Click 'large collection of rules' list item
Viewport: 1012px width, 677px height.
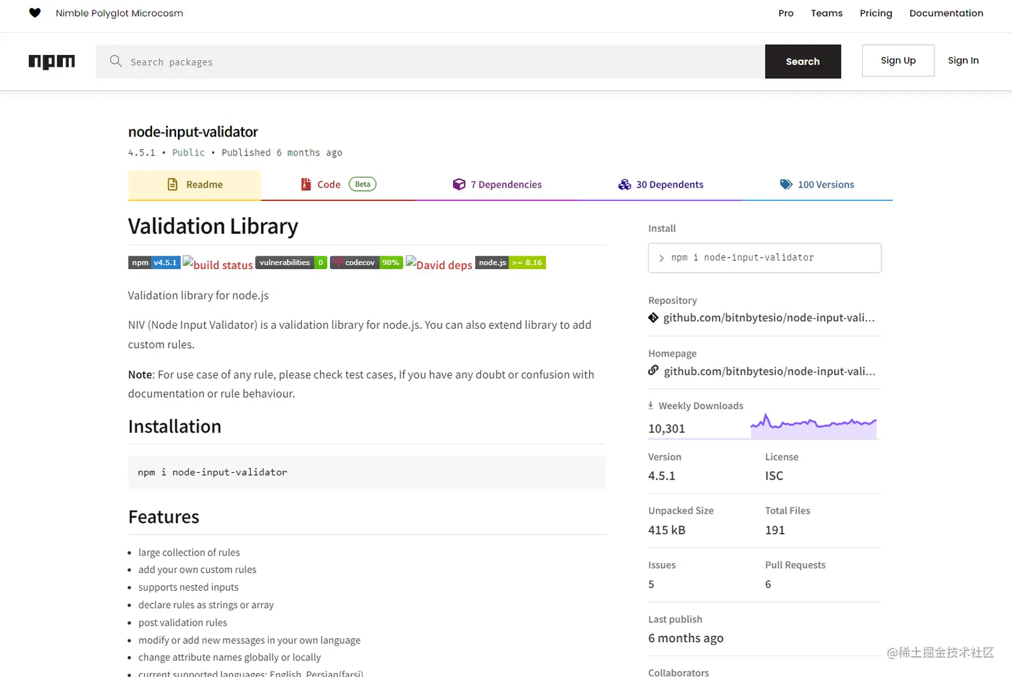(189, 552)
